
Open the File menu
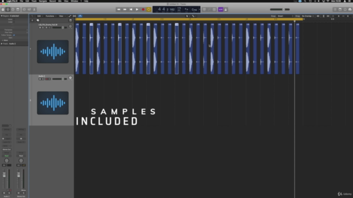coord(22,1)
